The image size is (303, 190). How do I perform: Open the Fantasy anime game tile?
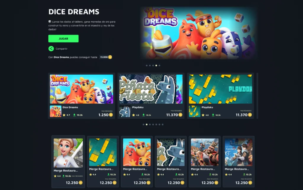[x=238, y=162]
